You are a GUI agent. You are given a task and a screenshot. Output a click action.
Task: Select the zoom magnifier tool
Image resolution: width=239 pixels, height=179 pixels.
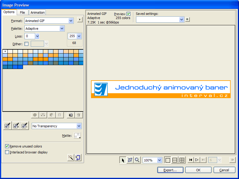tap(137, 160)
